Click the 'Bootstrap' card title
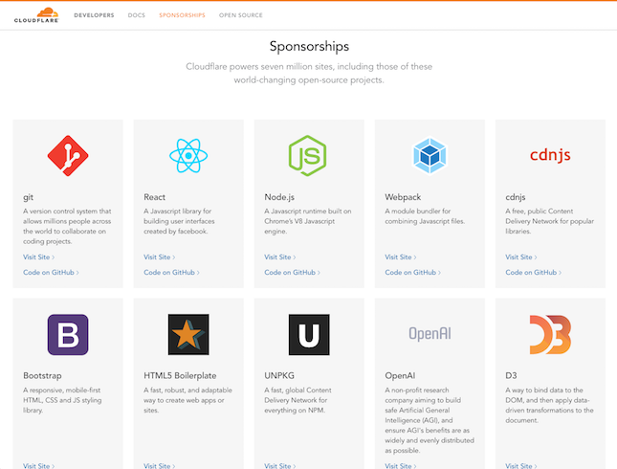The height and width of the screenshot is (469, 617). 42,375
